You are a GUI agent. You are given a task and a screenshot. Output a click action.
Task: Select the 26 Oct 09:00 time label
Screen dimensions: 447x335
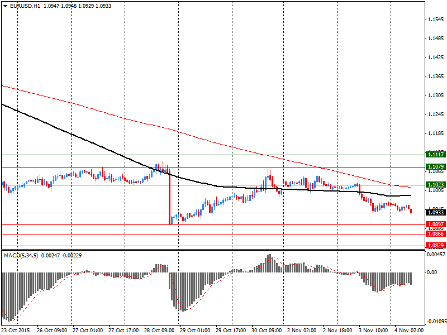click(x=52, y=331)
